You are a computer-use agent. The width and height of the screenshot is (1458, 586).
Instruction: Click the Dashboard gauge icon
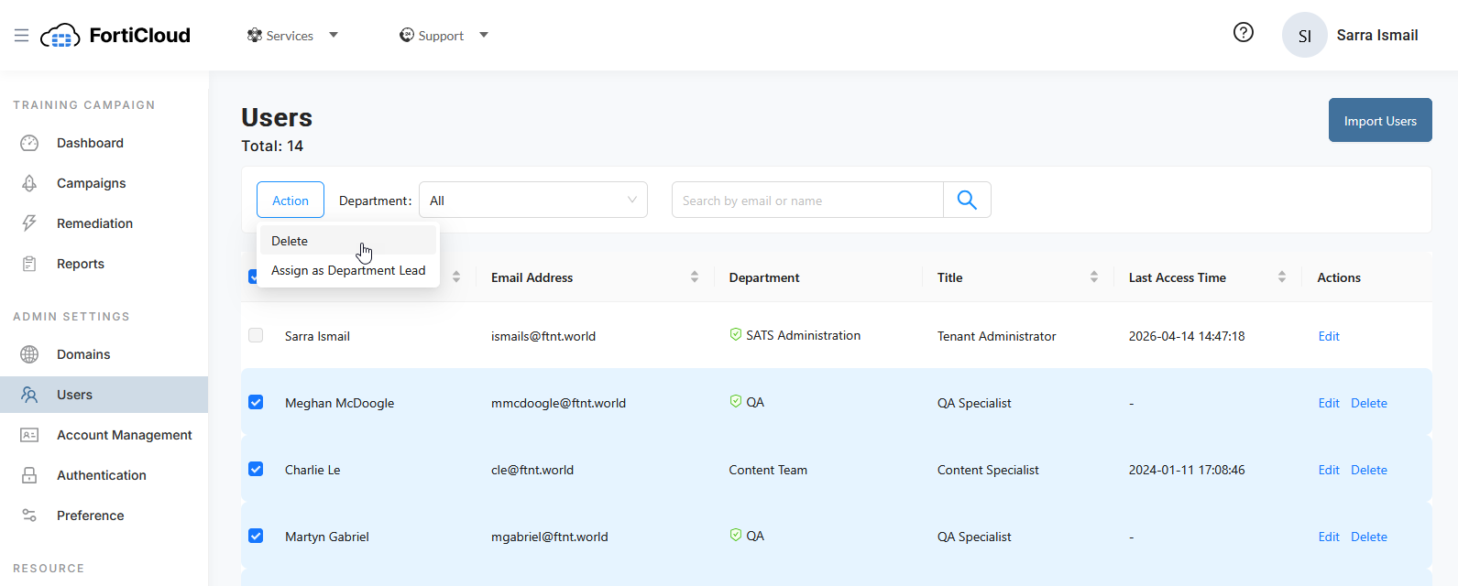click(29, 143)
